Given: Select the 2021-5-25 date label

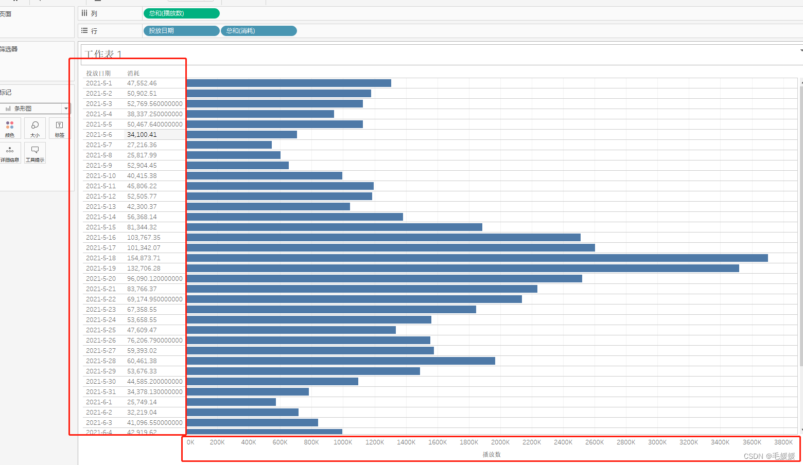Looking at the screenshot, I should coord(101,330).
